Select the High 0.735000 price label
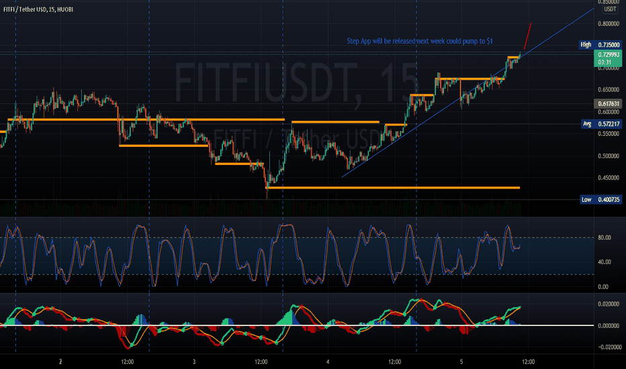626x369 pixels. [600, 45]
